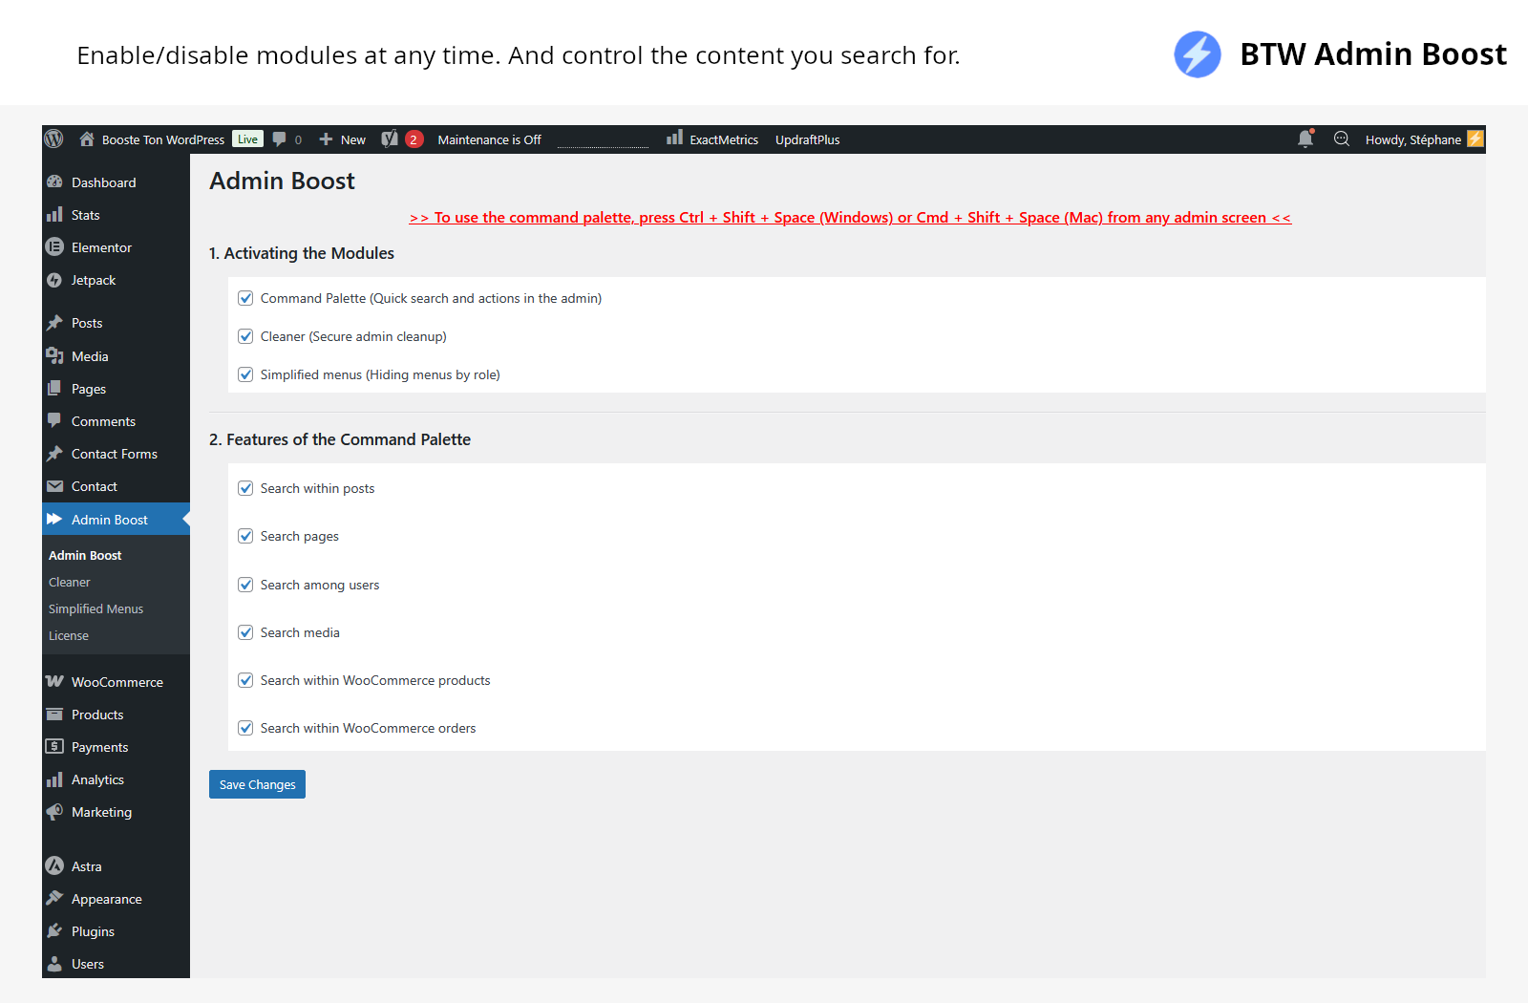Click the red command palette shortcut link

(850, 218)
